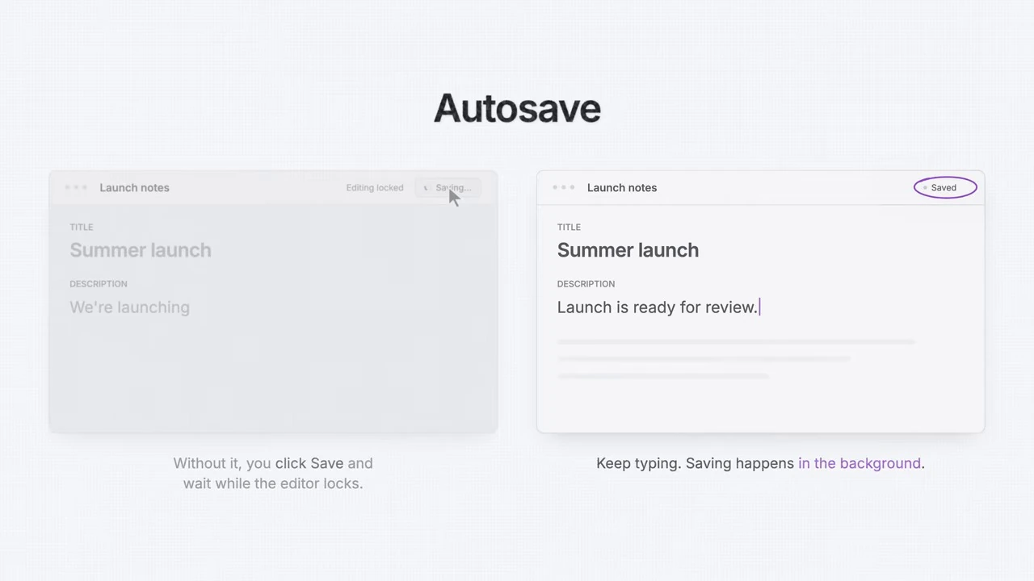Click "Launch notes" in the locked editor header

pos(134,188)
